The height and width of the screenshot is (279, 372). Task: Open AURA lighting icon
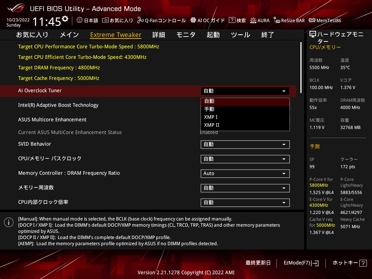tap(253, 20)
